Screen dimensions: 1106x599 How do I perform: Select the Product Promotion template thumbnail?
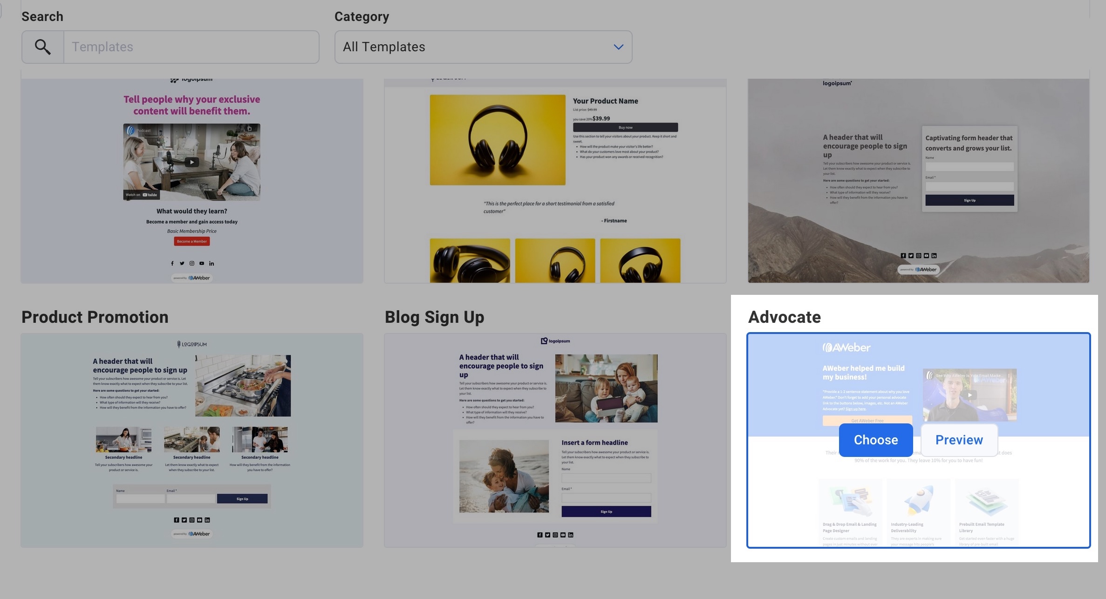click(x=191, y=440)
